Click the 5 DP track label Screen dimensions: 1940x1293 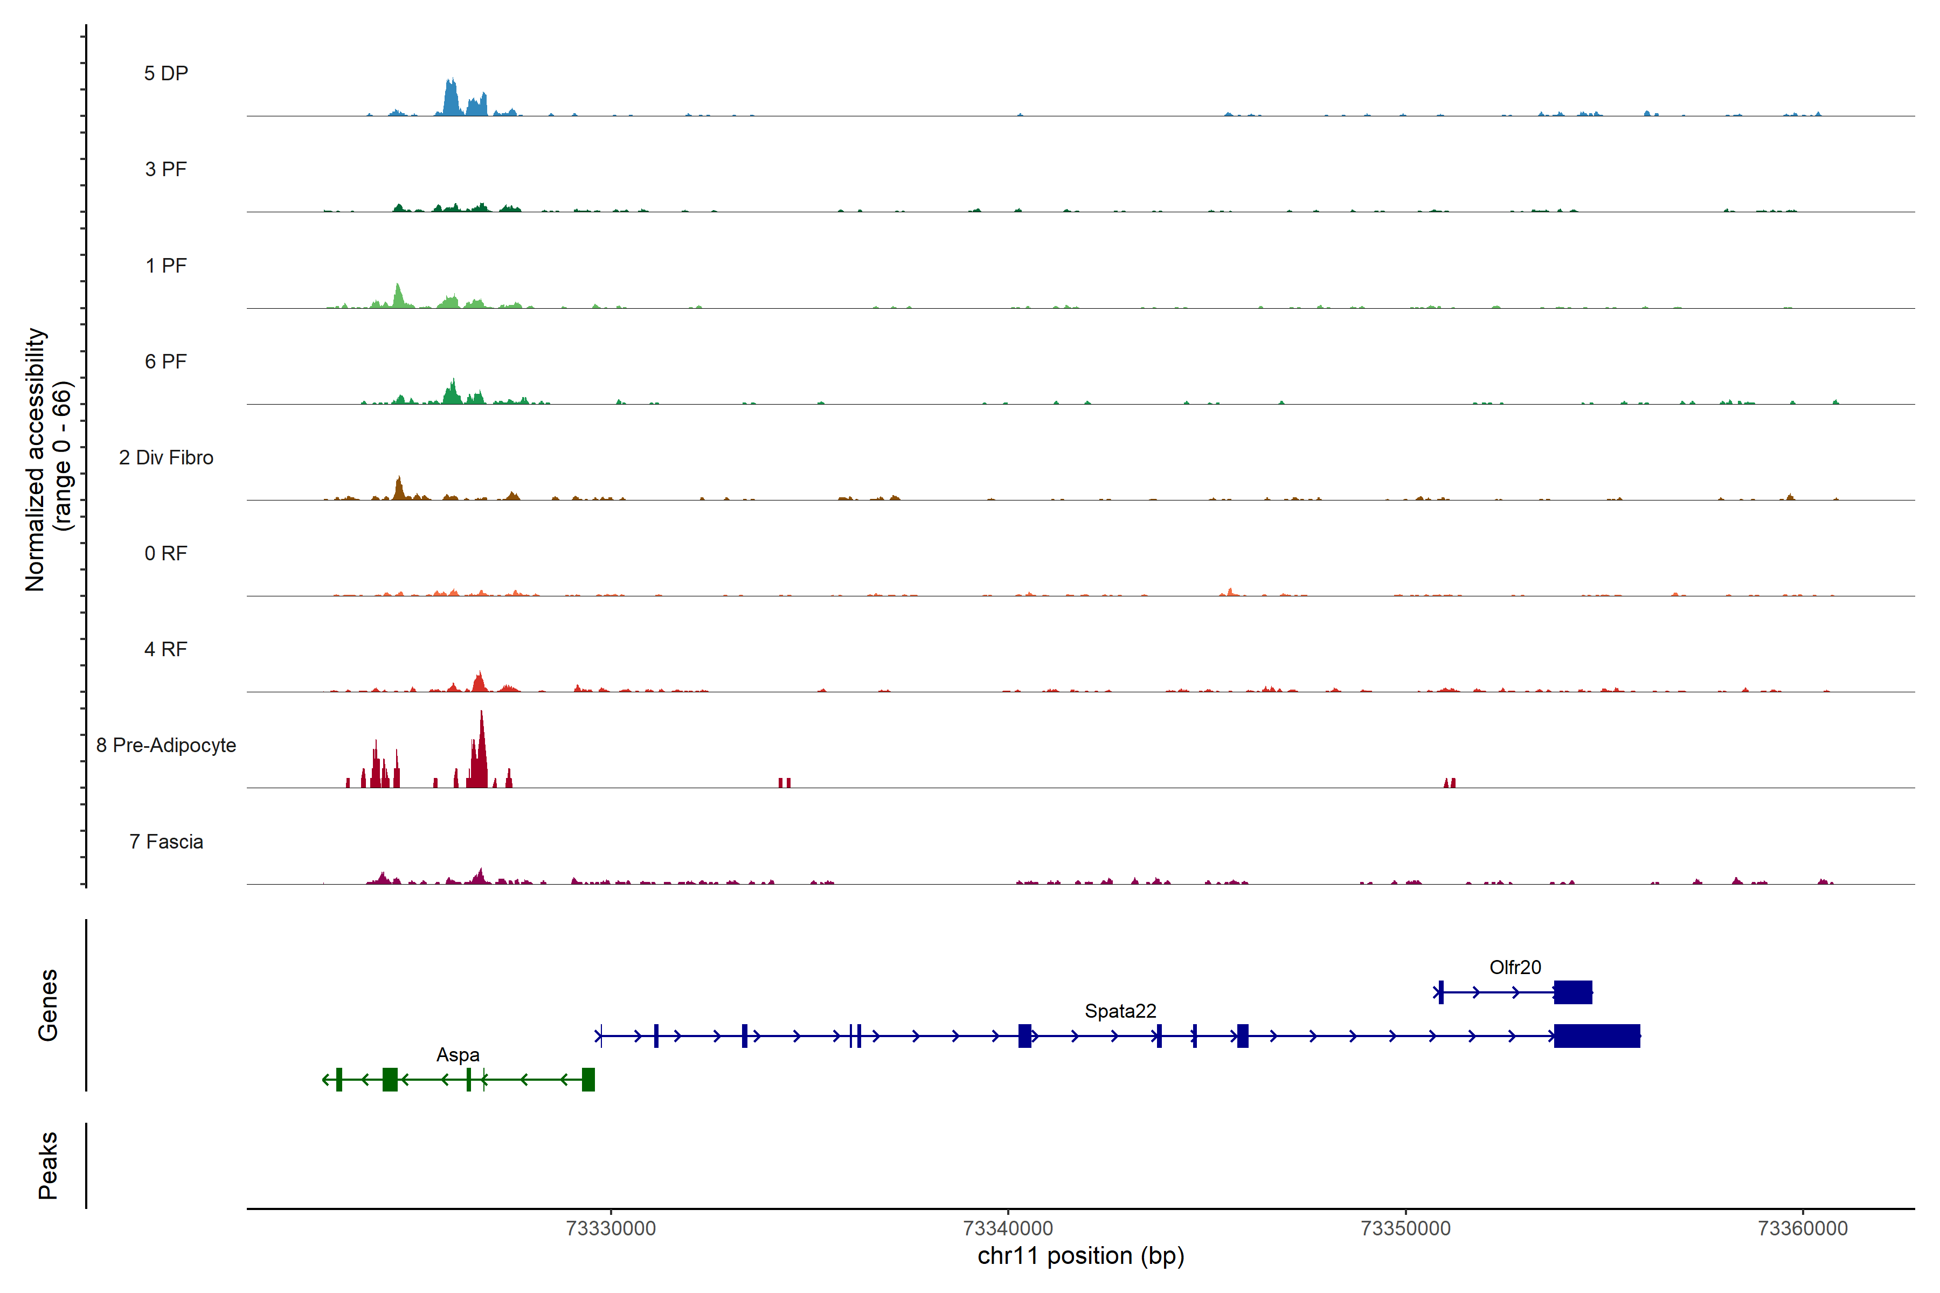[x=166, y=73]
